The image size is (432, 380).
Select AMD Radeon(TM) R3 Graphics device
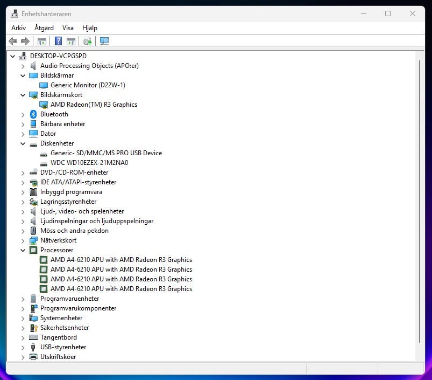pos(94,105)
